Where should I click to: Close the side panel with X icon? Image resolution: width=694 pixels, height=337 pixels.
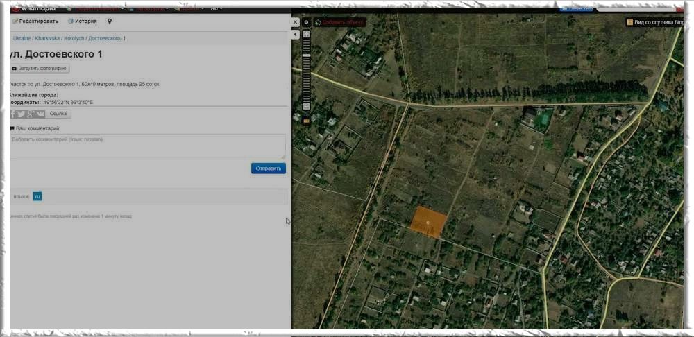pos(296,22)
